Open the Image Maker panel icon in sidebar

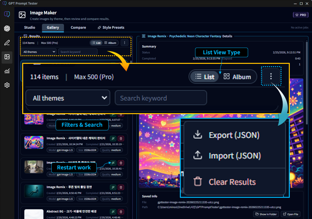tap(7, 57)
